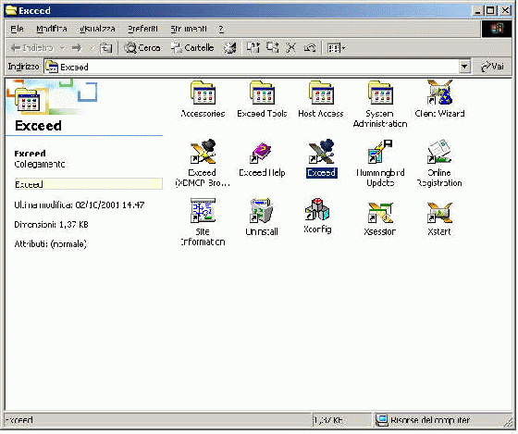
Task: Open the Visualizza menu
Action: (x=97, y=29)
